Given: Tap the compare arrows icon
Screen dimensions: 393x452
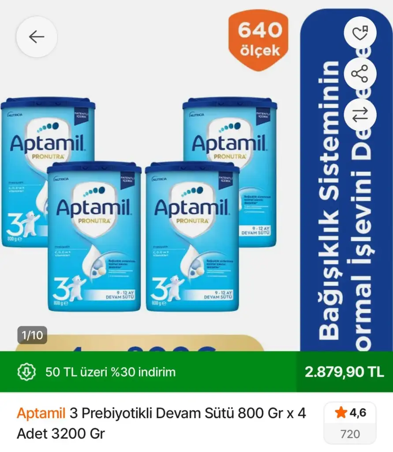Looking at the screenshot, I should pyautogui.click(x=360, y=114).
